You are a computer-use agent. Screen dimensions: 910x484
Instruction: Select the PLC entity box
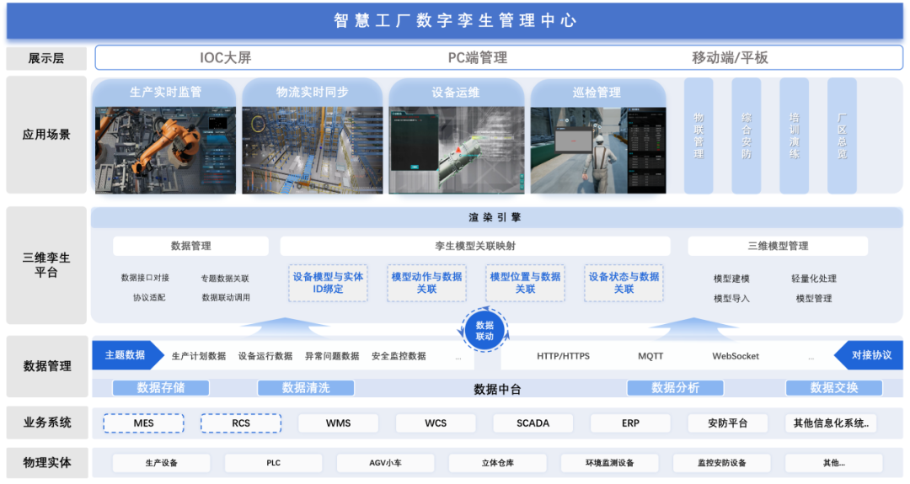click(x=273, y=463)
